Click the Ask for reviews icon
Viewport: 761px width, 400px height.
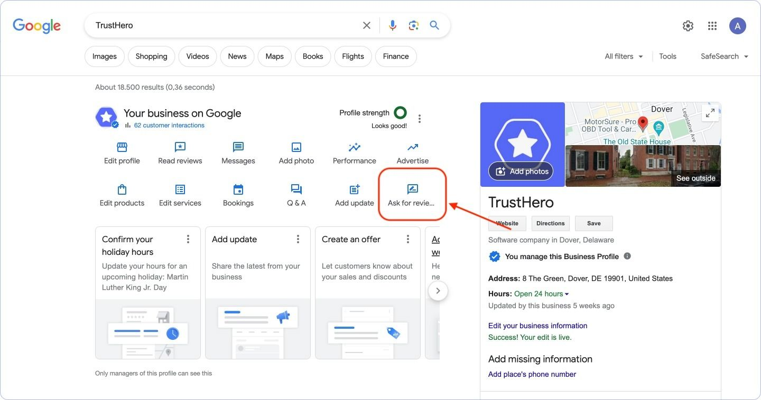[x=412, y=189]
